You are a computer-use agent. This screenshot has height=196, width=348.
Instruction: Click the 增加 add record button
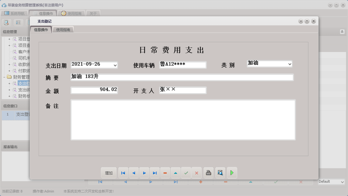108,173
